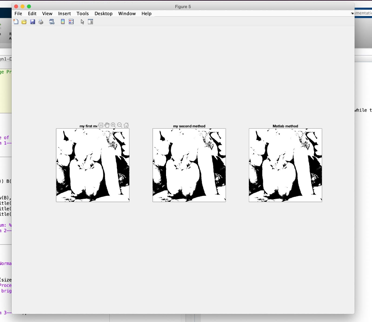Enable the Pan hand tool
This screenshot has height=322, width=372.
pyautogui.click(x=107, y=125)
